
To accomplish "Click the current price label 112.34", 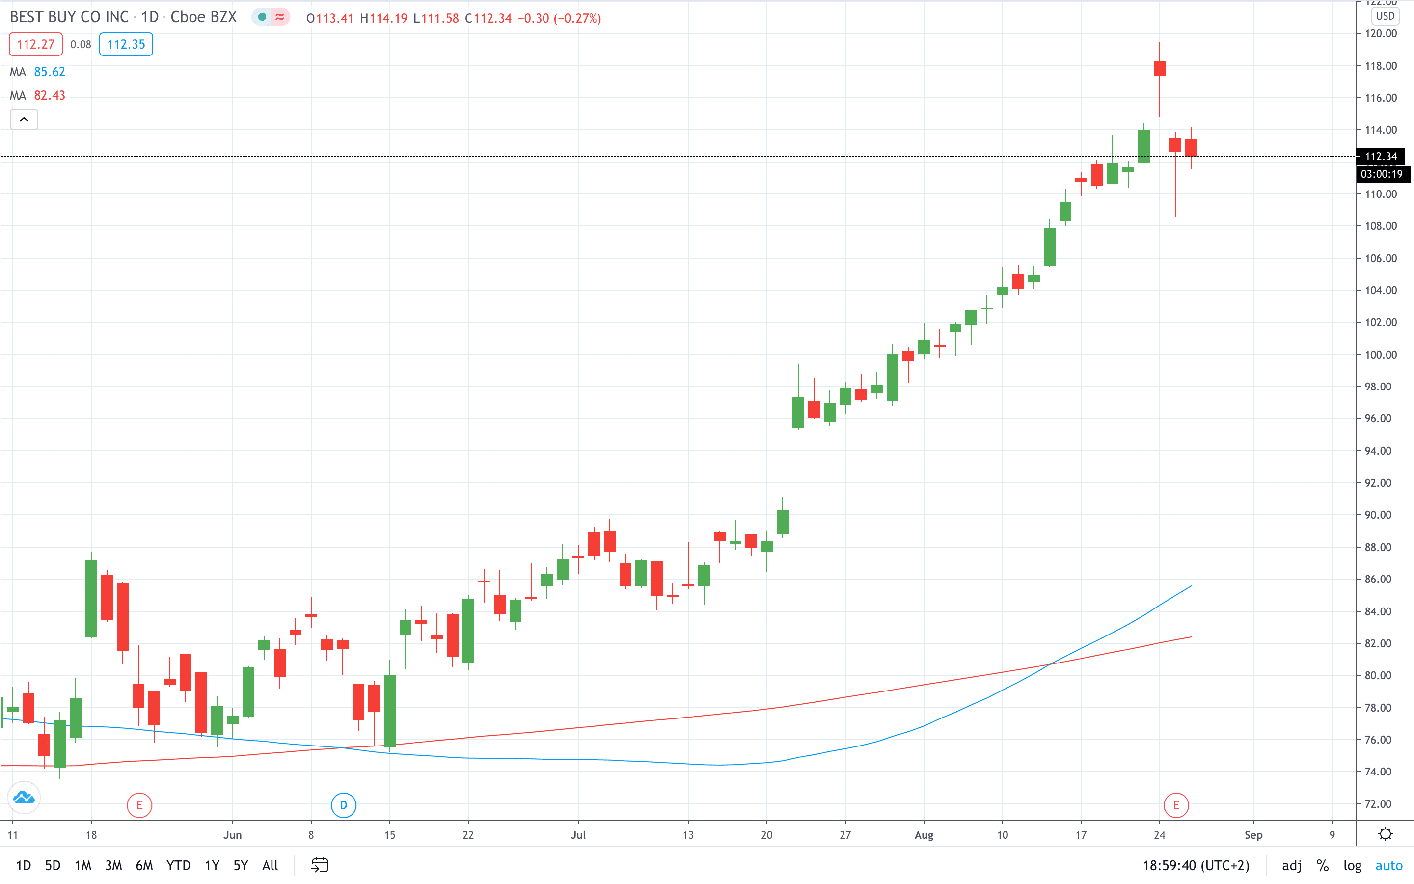I will pos(1380,157).
